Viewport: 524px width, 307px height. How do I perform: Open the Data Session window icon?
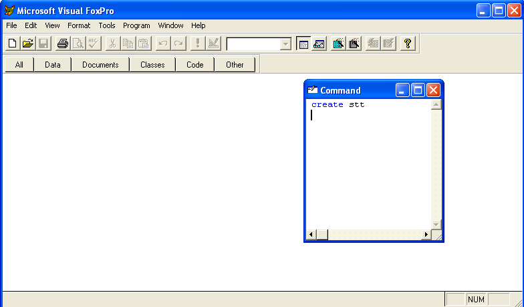click(319, 43)
